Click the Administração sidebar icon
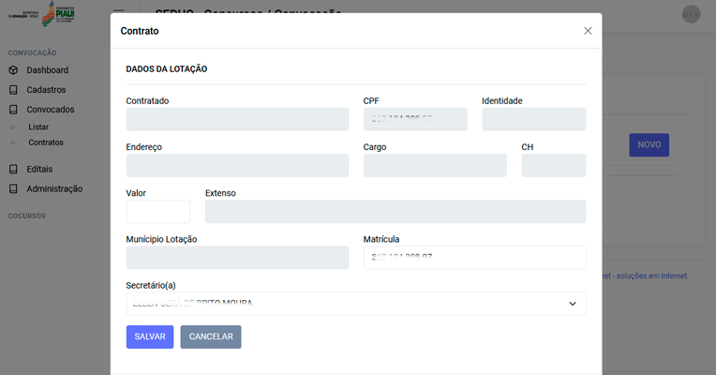The width and height of the screenshot is (716, 375). 13,188
